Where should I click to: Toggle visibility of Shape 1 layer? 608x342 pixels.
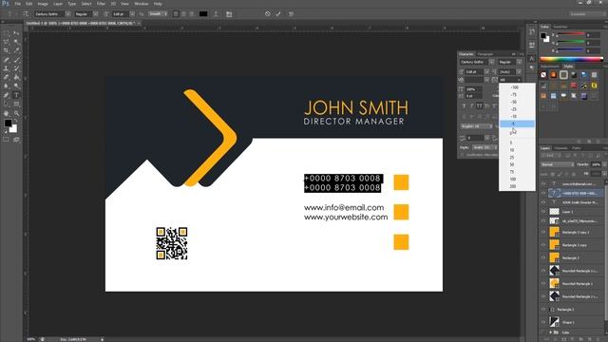point(543,322)
